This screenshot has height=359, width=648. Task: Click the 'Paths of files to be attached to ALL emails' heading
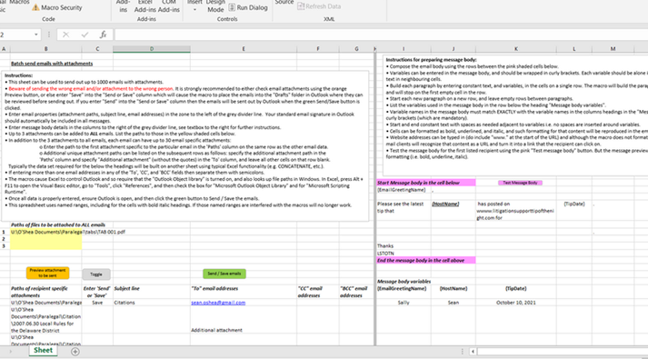(x=58, y=225)
